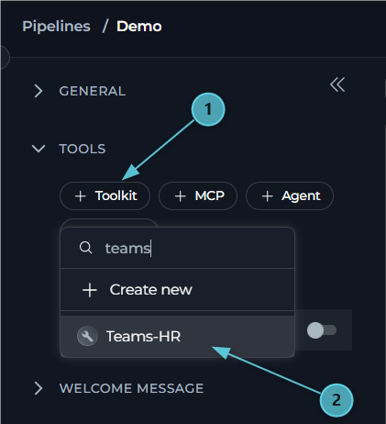Collapse the TOOLS section
Viewport: 386px width, 424px height.
click(39, 149)
